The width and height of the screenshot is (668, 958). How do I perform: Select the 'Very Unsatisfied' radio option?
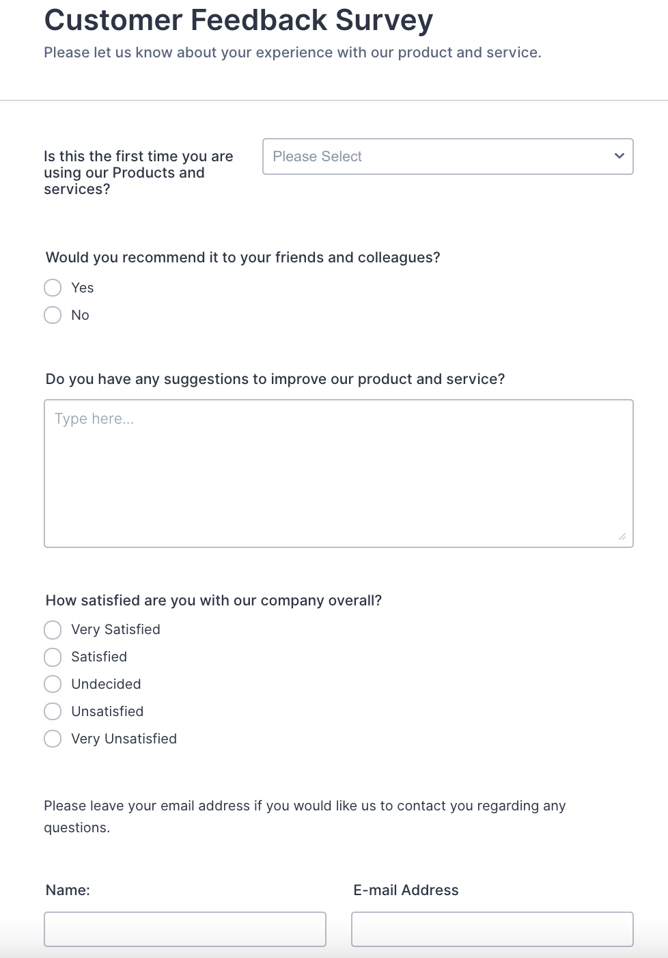(x=53, y=739)
